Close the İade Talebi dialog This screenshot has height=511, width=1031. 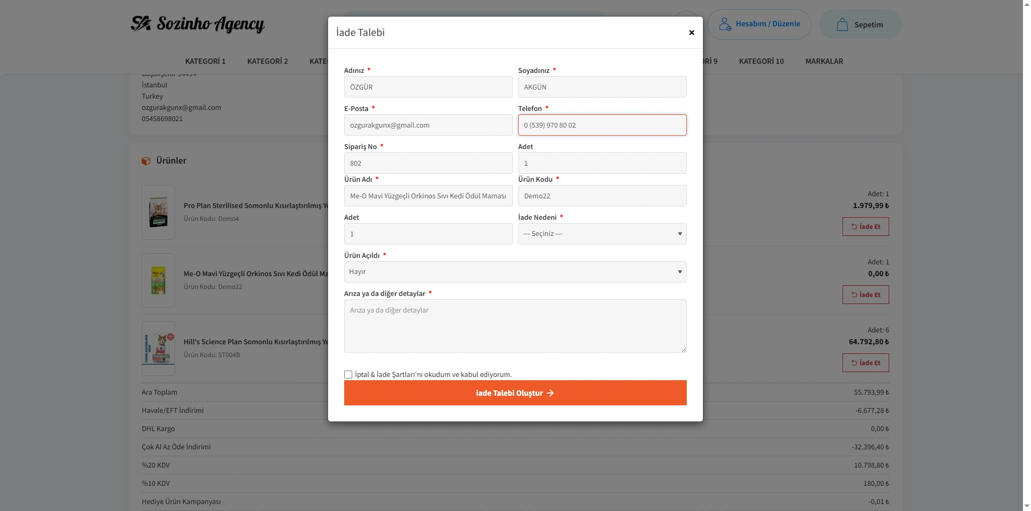pos(692,33)
